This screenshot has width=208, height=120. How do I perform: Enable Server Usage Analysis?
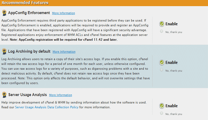[162, 106]
